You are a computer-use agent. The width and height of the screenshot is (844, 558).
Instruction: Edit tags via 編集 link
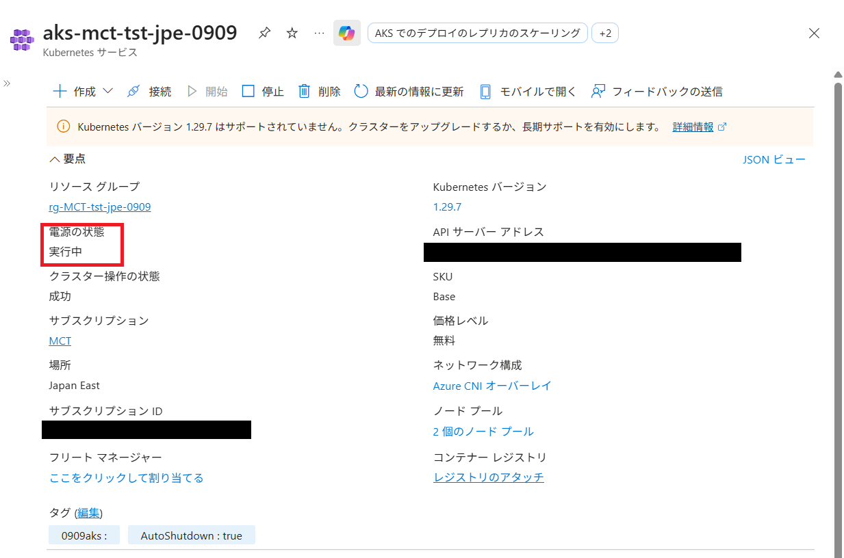pos(88,513)
